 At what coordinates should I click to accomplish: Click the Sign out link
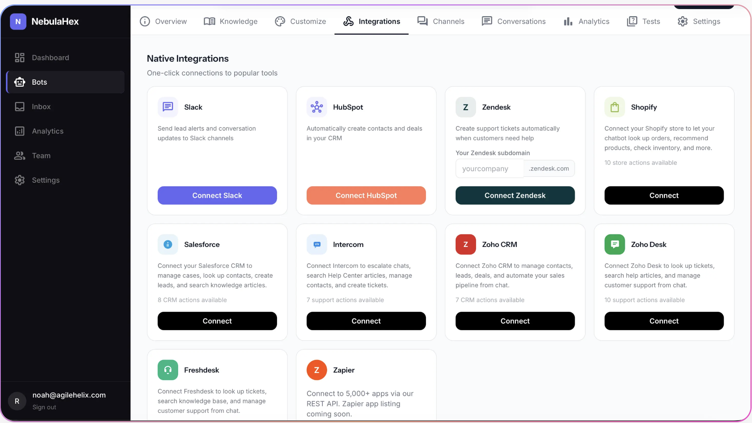(44, 407)
